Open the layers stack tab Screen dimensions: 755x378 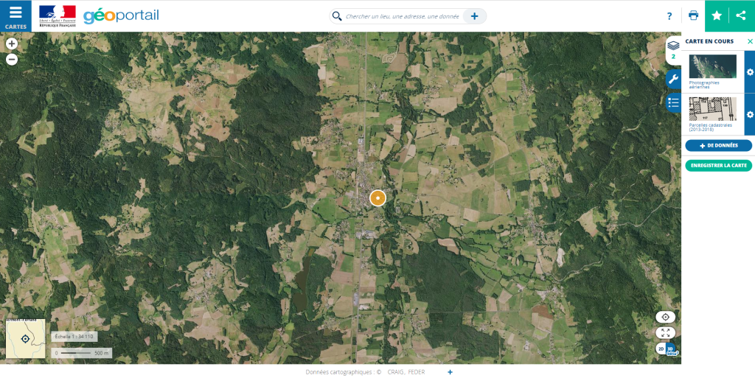click(673, 50)
